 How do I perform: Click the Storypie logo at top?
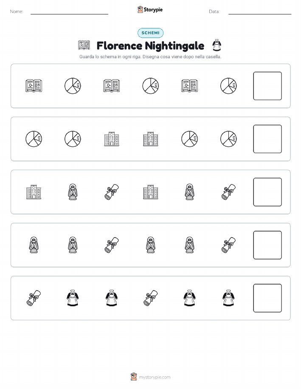(150, 10)
